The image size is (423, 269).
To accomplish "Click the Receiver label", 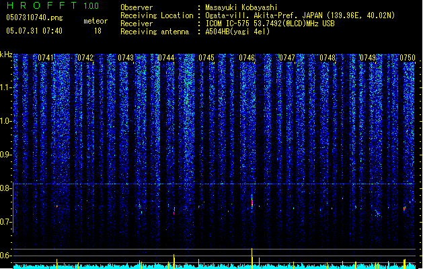I will [x=137, y=24].
